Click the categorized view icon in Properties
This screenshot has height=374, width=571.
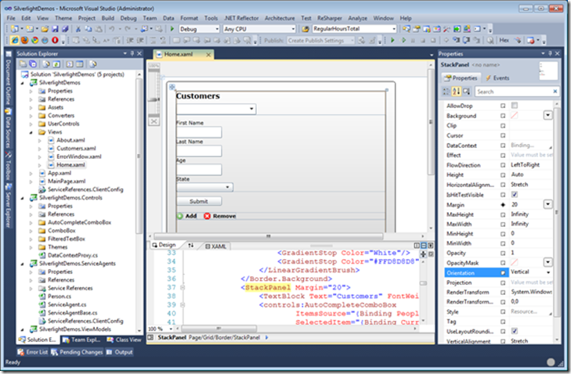pyautogui.click(x=446, y=92)
